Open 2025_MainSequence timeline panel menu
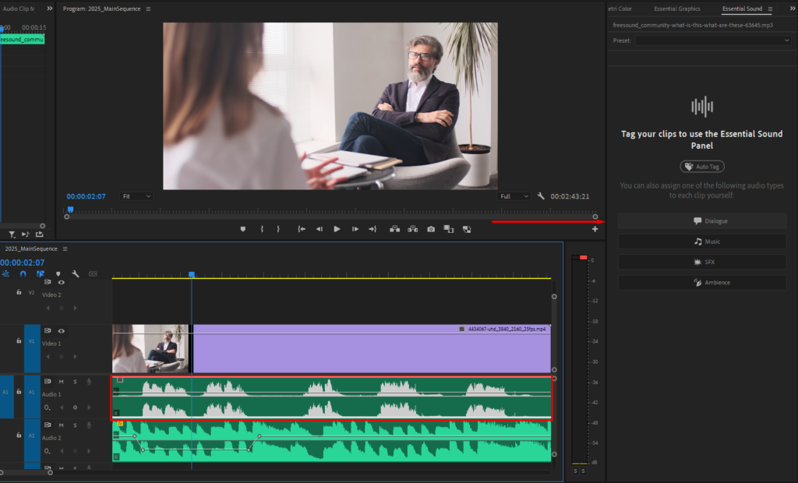The image size is (798, 483). click(65, 249)
